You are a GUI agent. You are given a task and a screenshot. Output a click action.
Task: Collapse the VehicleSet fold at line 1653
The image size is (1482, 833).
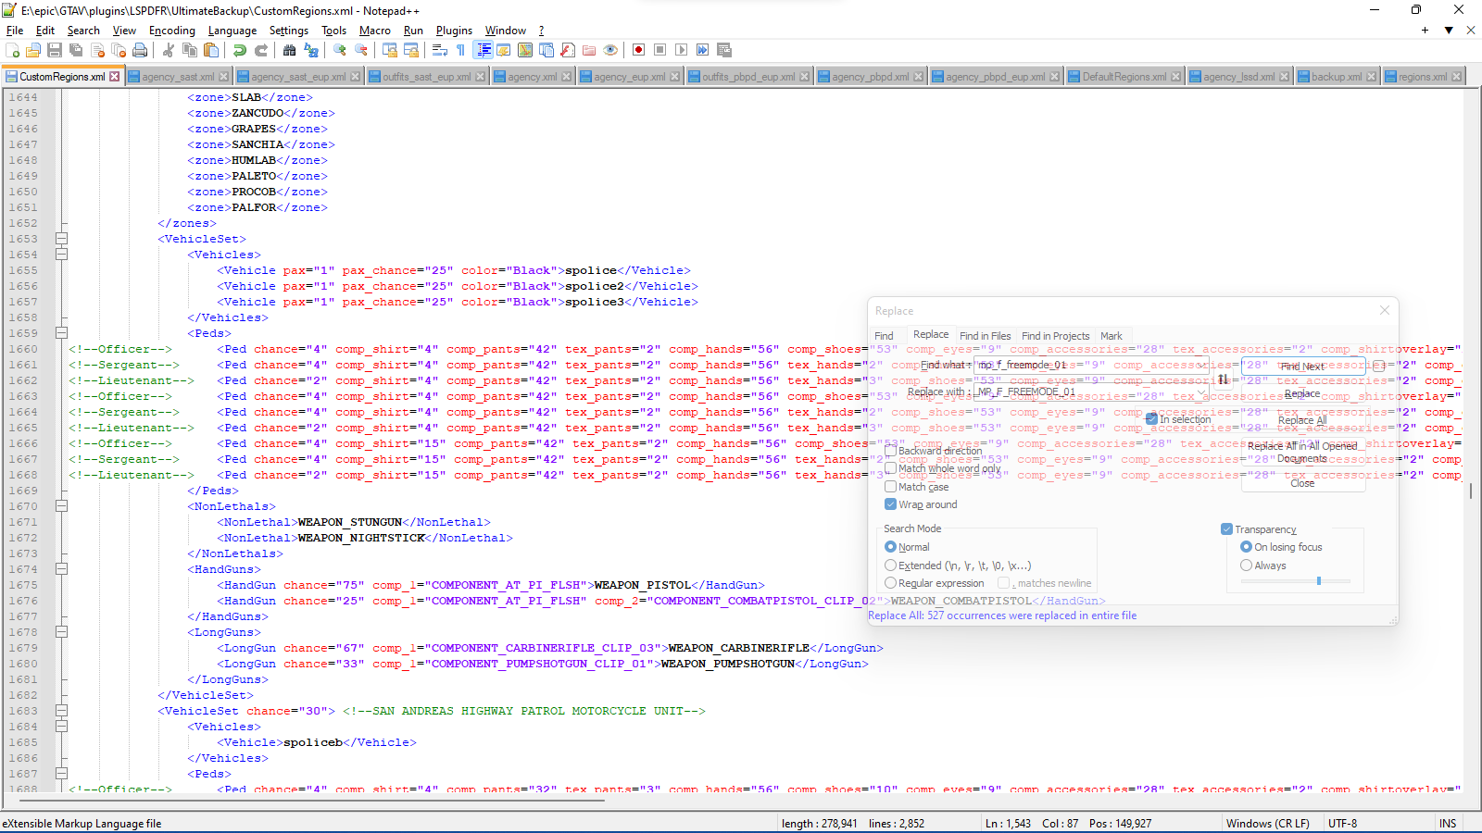[x=61, y=239]
